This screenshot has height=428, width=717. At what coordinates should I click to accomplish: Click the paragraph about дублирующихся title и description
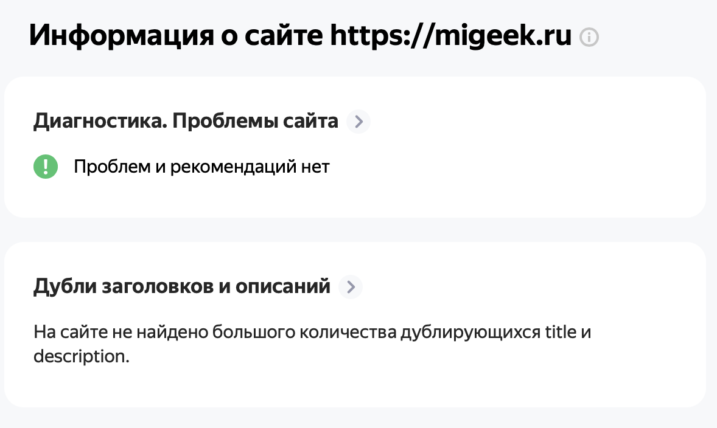[312, 344]
